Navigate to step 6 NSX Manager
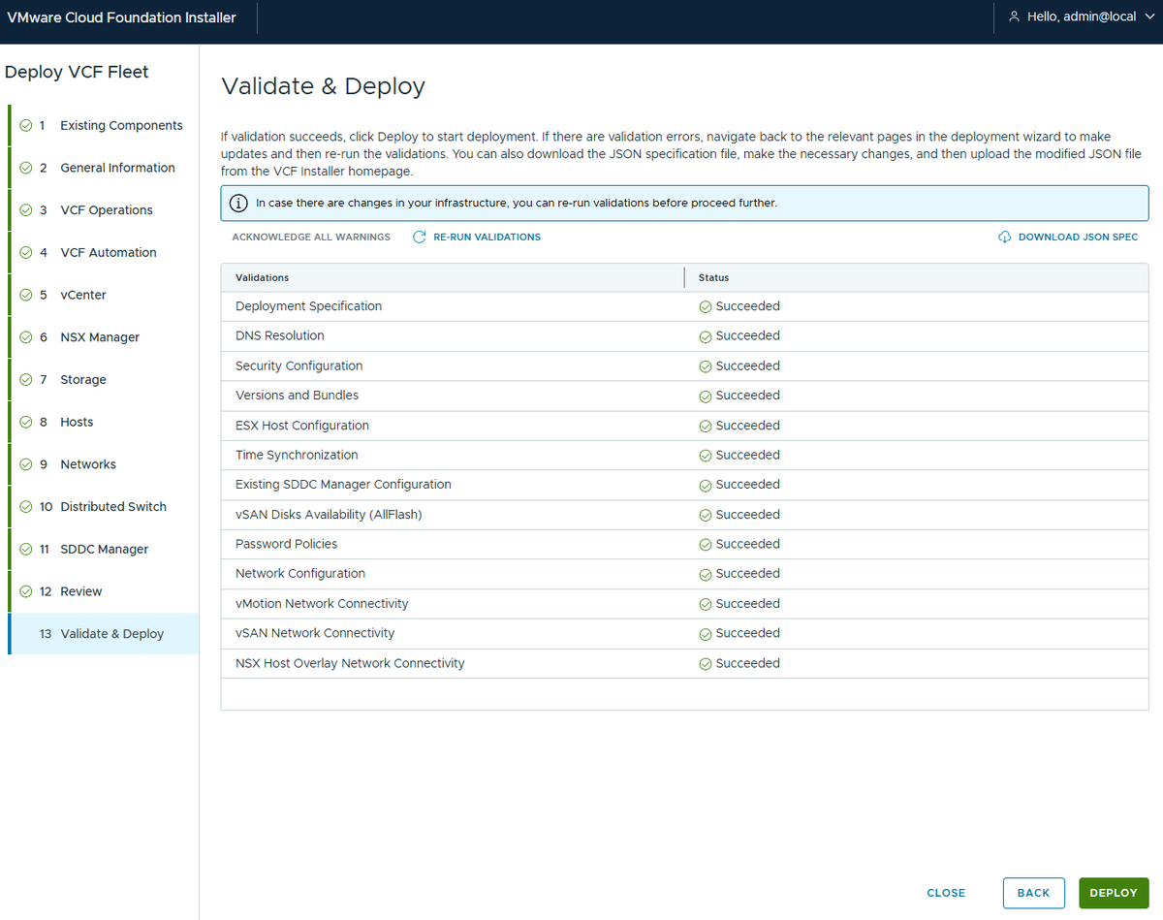The width and height of the screenshot is (1163, 920). point(104,337)
